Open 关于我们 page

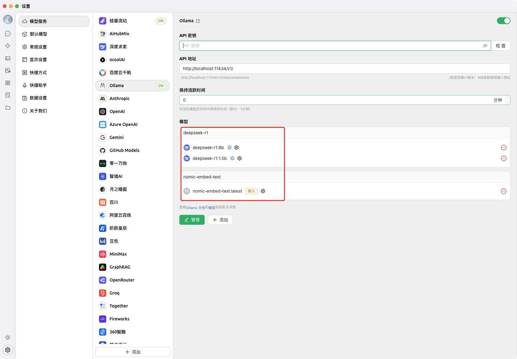(54, 111)
